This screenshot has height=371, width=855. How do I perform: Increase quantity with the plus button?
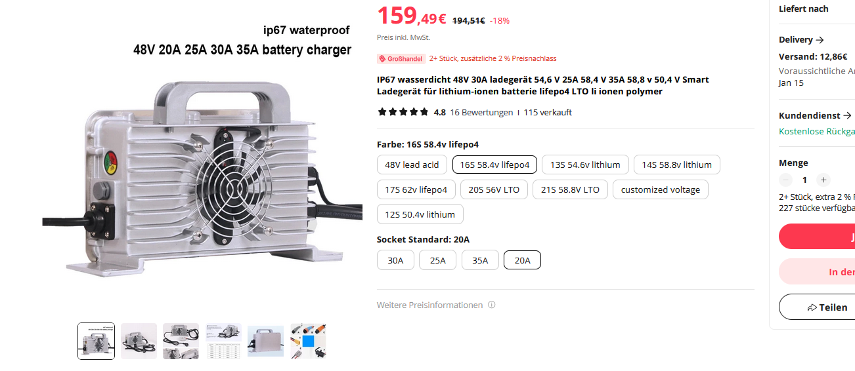coord(823,180)
